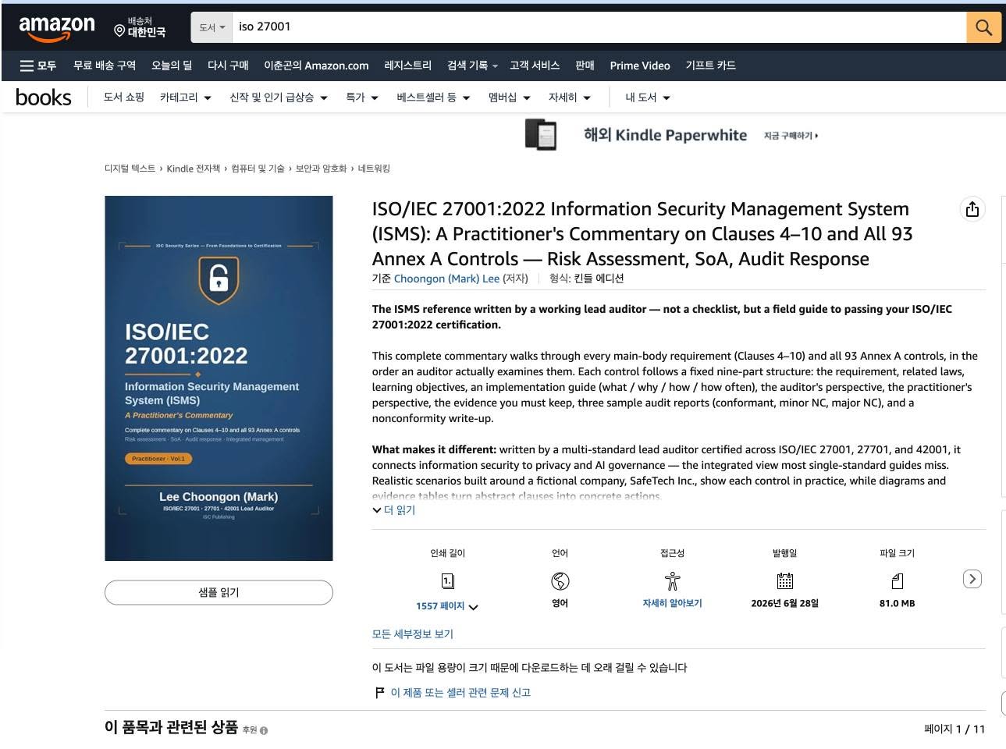Screen dimensions: 1006x749
Task: Expand 더 읽기 to read more description
Action: pos(394,510)
